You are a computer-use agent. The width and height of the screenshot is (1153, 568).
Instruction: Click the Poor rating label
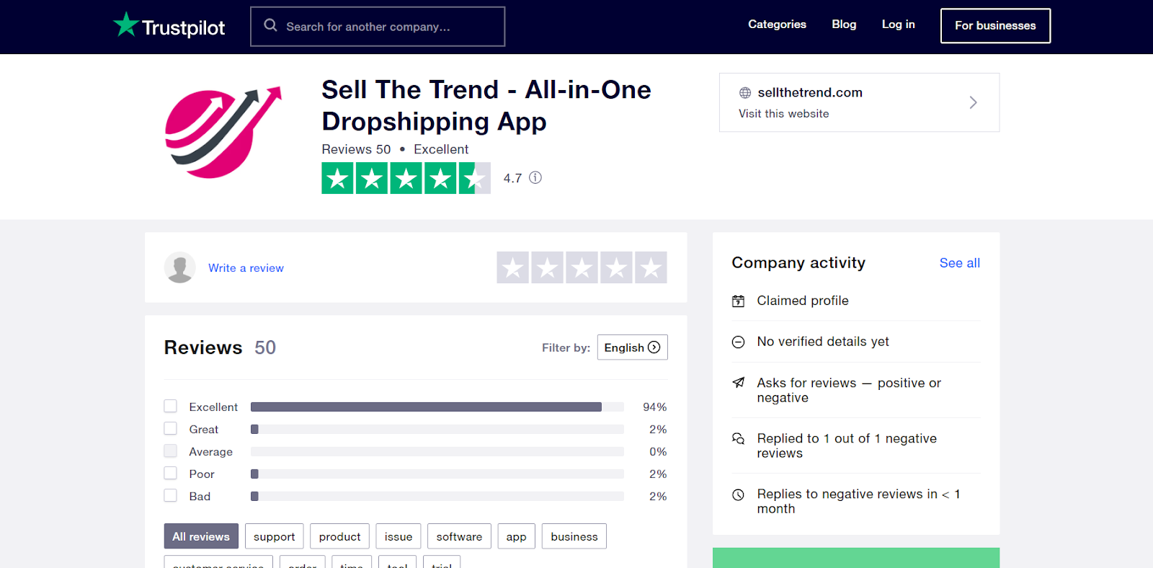click(x=202, y=474)
